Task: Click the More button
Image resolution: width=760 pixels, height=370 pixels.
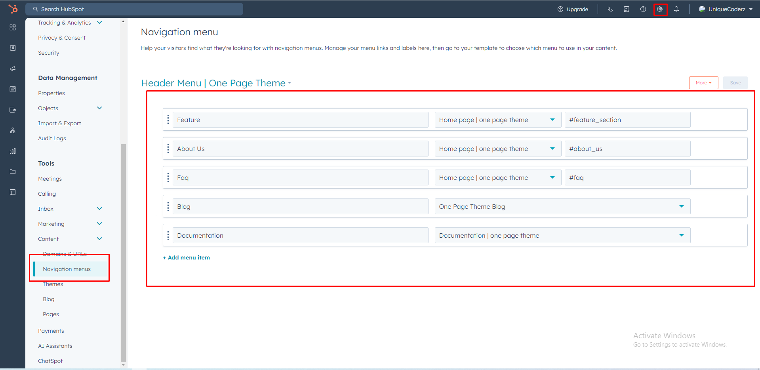Action: coord(703,83)
